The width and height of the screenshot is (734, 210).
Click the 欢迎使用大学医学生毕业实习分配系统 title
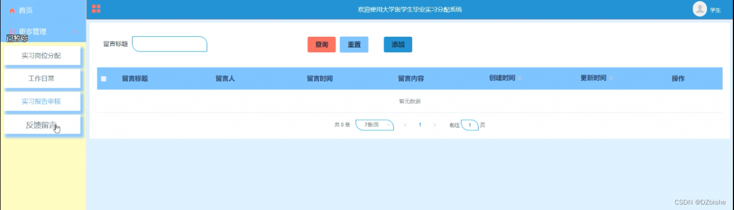point(409,10)
